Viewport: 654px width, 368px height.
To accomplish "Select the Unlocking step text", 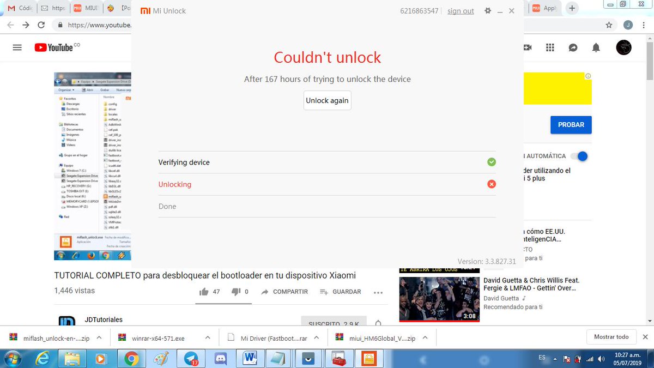I will (175, 184).
